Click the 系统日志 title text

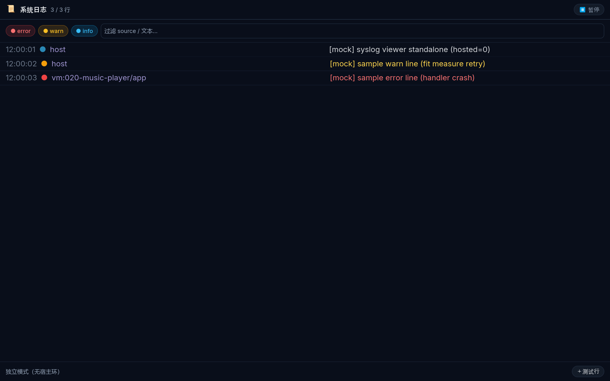pos(33,10)
